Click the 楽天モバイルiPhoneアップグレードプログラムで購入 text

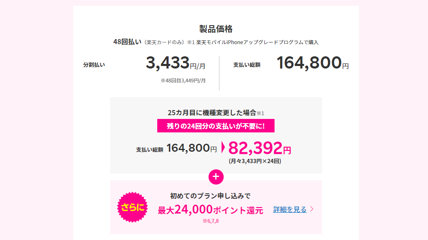257,42
